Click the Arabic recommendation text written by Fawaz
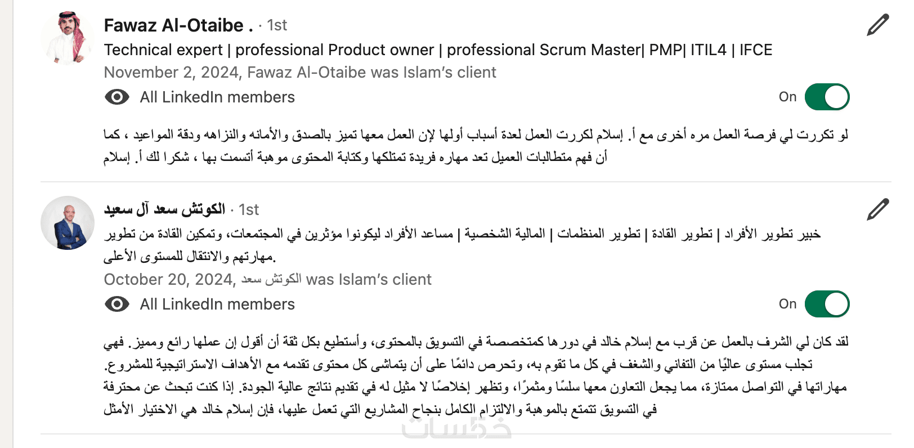Viewport: 914px width, 448px height. coord(476,146)
